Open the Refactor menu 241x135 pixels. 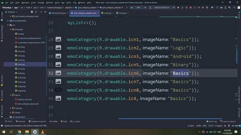50,3
